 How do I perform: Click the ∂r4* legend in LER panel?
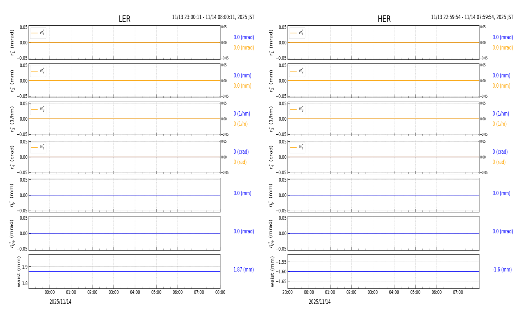coord(38,147)
